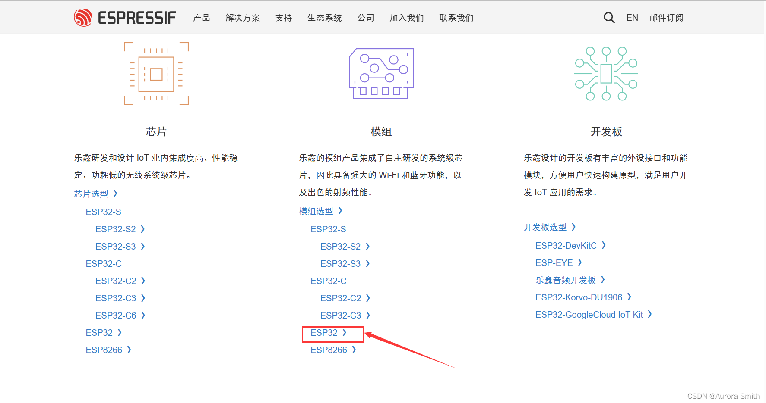Click the green development board icon
Image resolution: width=766 pixels, height=403 pixels.
pos(606,74)
